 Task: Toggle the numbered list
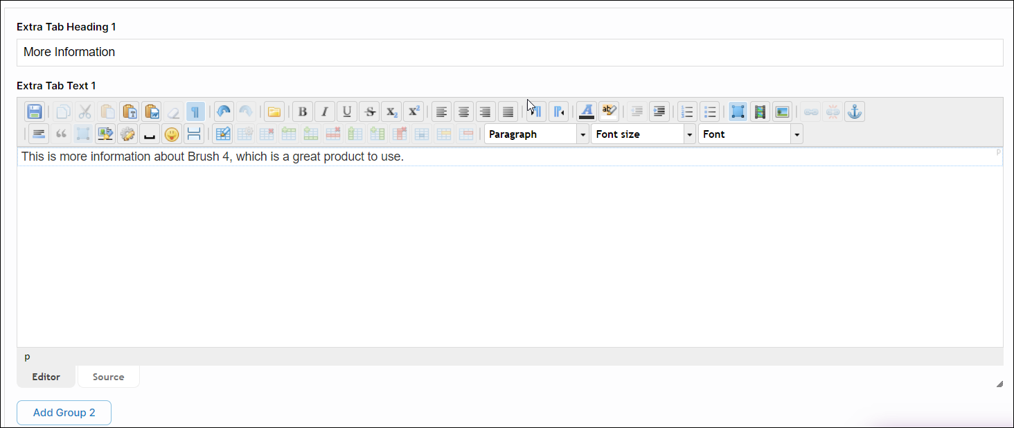[x=687, y=111]
